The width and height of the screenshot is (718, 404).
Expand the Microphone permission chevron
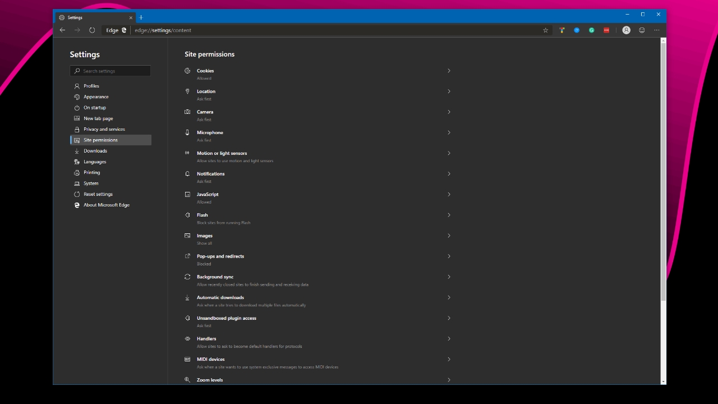[449, 132]
